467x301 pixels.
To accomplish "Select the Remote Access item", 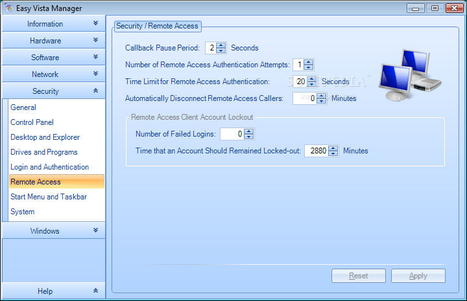I will tap(56, 181).
